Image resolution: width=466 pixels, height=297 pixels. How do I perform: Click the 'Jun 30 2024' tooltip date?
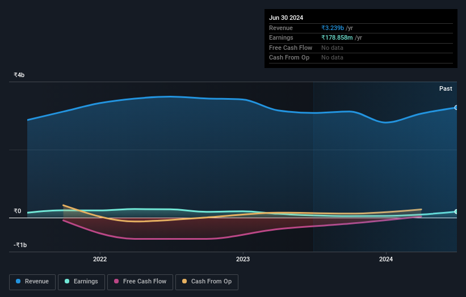click(286, 18)
